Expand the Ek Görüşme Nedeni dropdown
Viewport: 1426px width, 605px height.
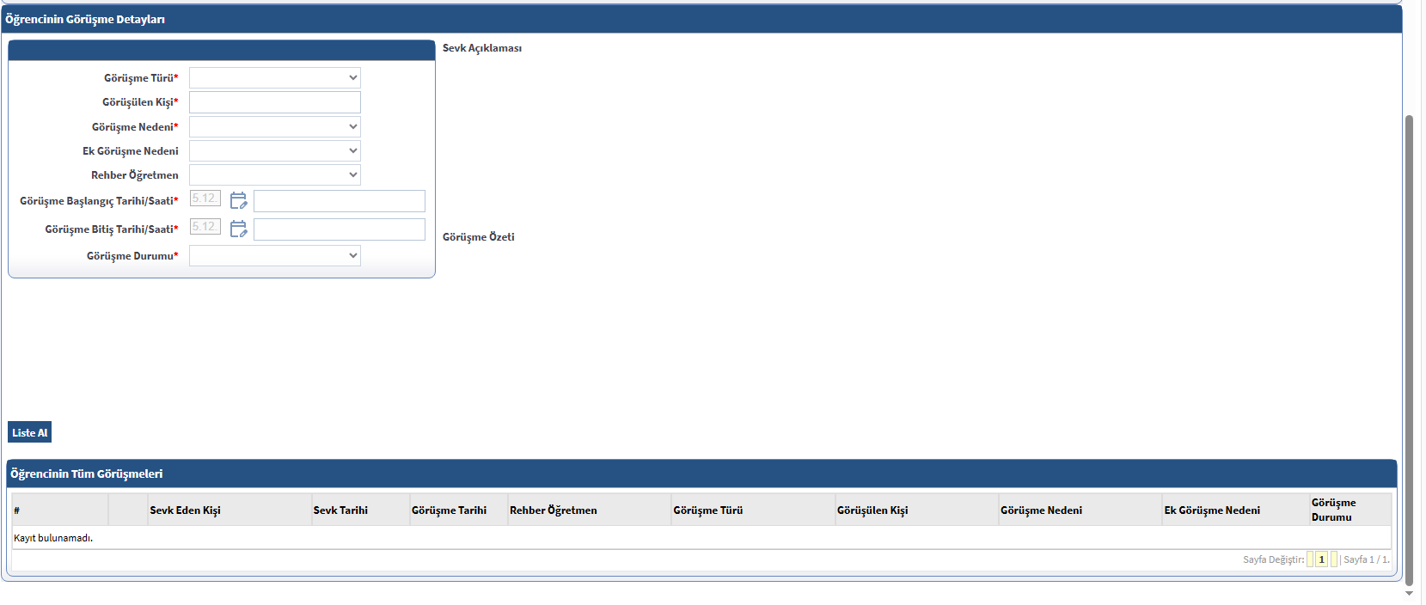point(274,151)
